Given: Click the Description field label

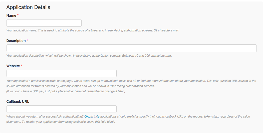Looking at the screenshot, I should [x=16, y=41].
